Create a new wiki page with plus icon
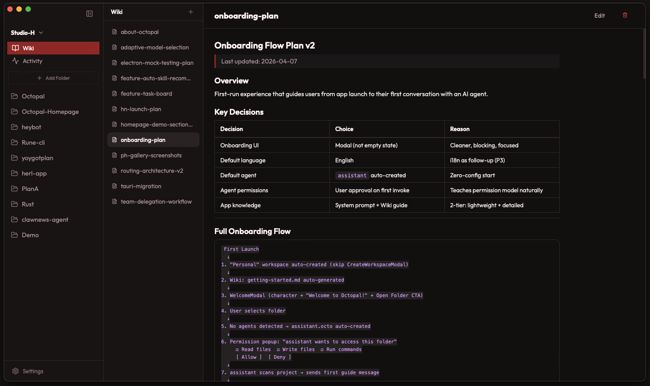 tap(190, 12)
